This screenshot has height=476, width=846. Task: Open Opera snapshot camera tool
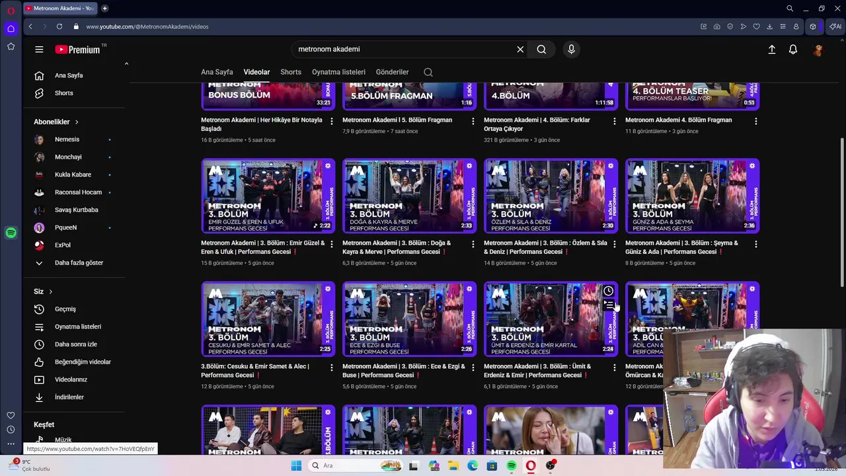coord(717,26)
